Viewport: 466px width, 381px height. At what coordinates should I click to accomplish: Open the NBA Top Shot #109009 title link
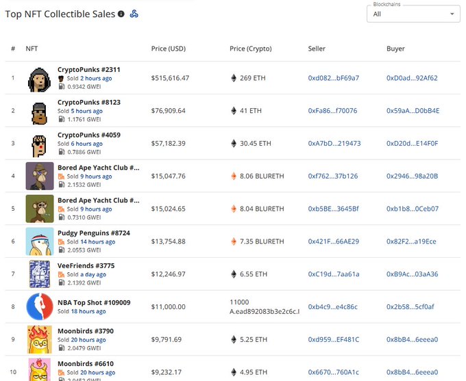pyautogui.click(x=94, y=302)
